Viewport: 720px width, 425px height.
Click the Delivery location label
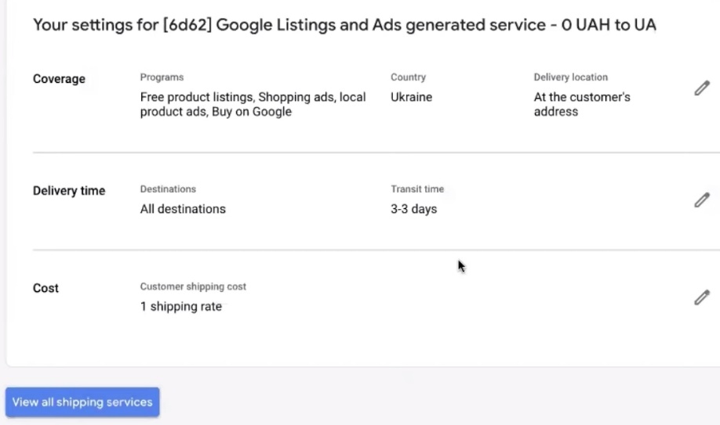570,77
